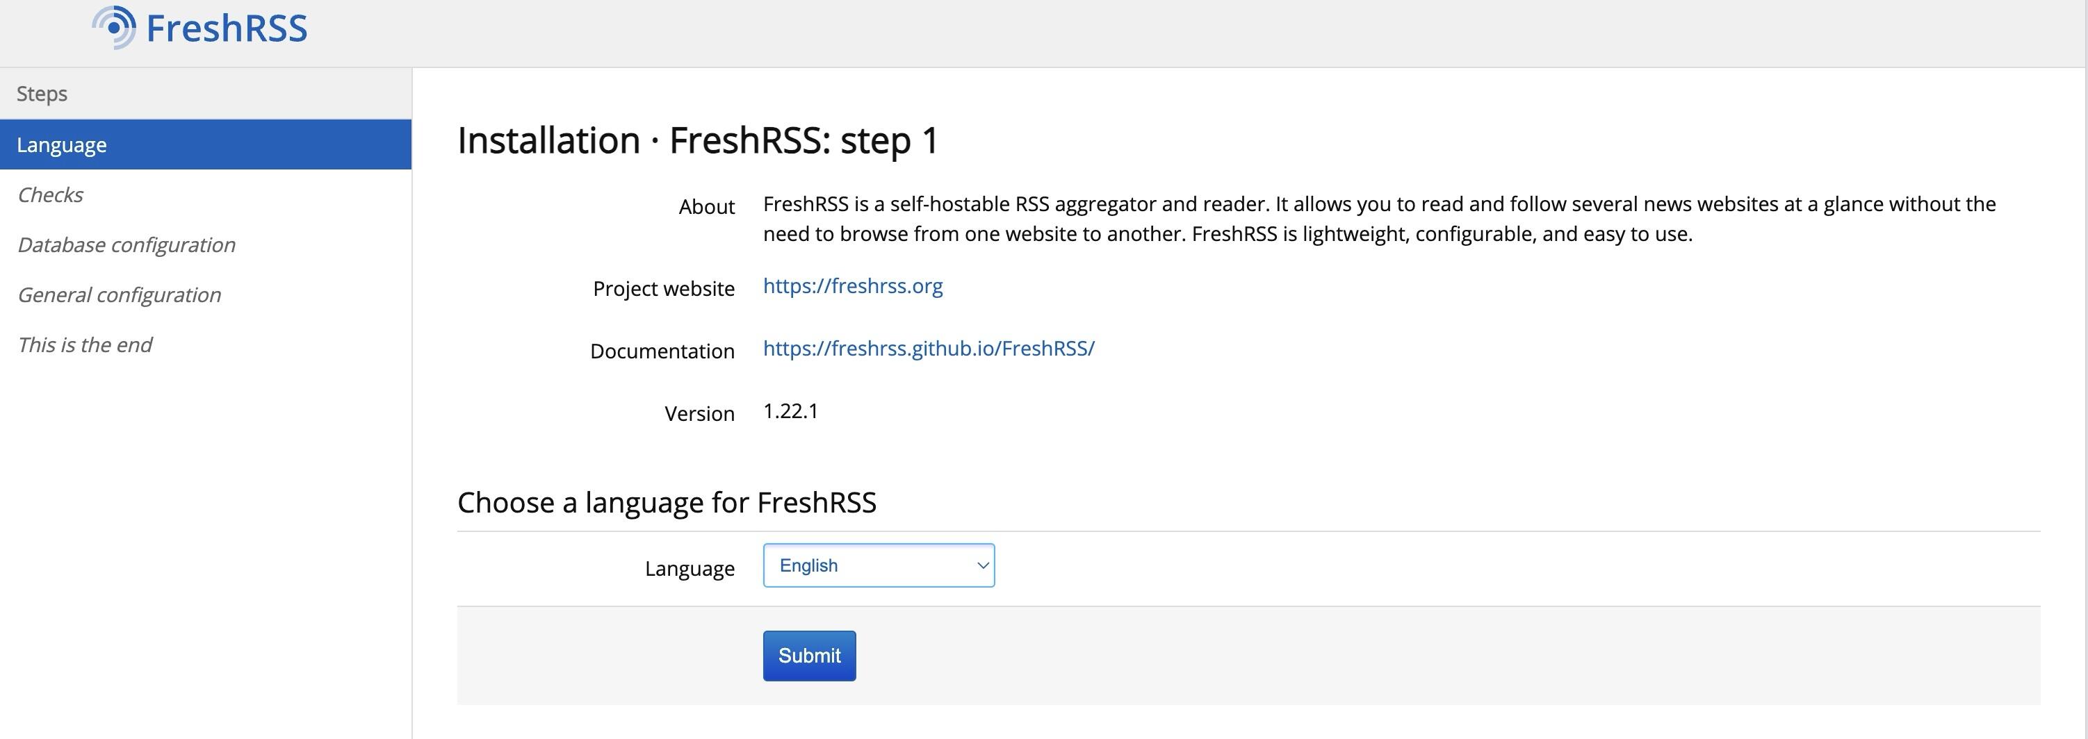Click the FreshRSS title text in header
This screenshot has width=2088, height=739.
click(226, 29)
